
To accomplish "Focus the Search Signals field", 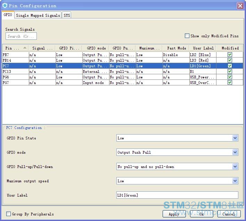I will click(21, 36).
